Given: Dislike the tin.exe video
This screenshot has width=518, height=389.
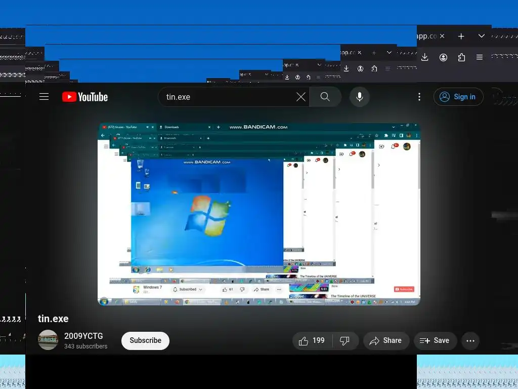Looking at the screenshot, I should [x=345, y=341].
